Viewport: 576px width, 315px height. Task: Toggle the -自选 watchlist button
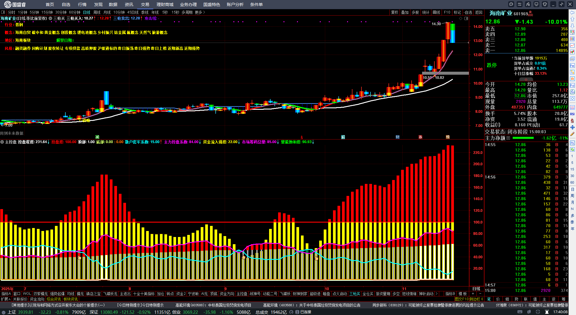click(x=468, y=12)
